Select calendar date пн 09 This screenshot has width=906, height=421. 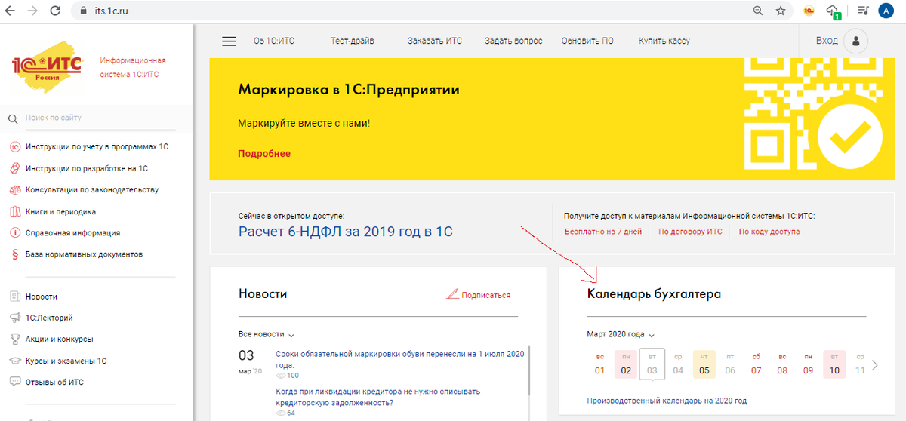(x=809, y=364)
